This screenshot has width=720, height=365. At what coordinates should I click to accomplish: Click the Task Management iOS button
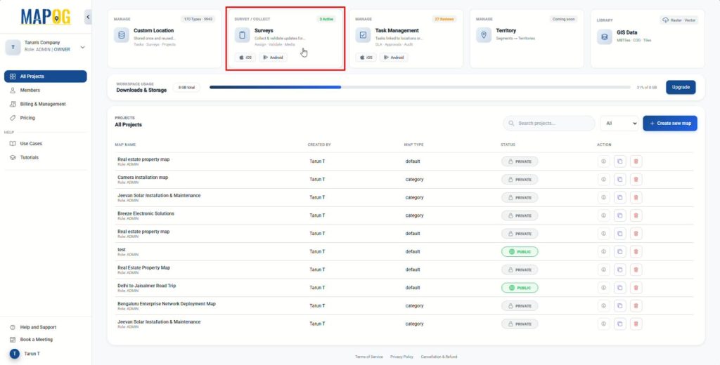[x=366, y=58]
